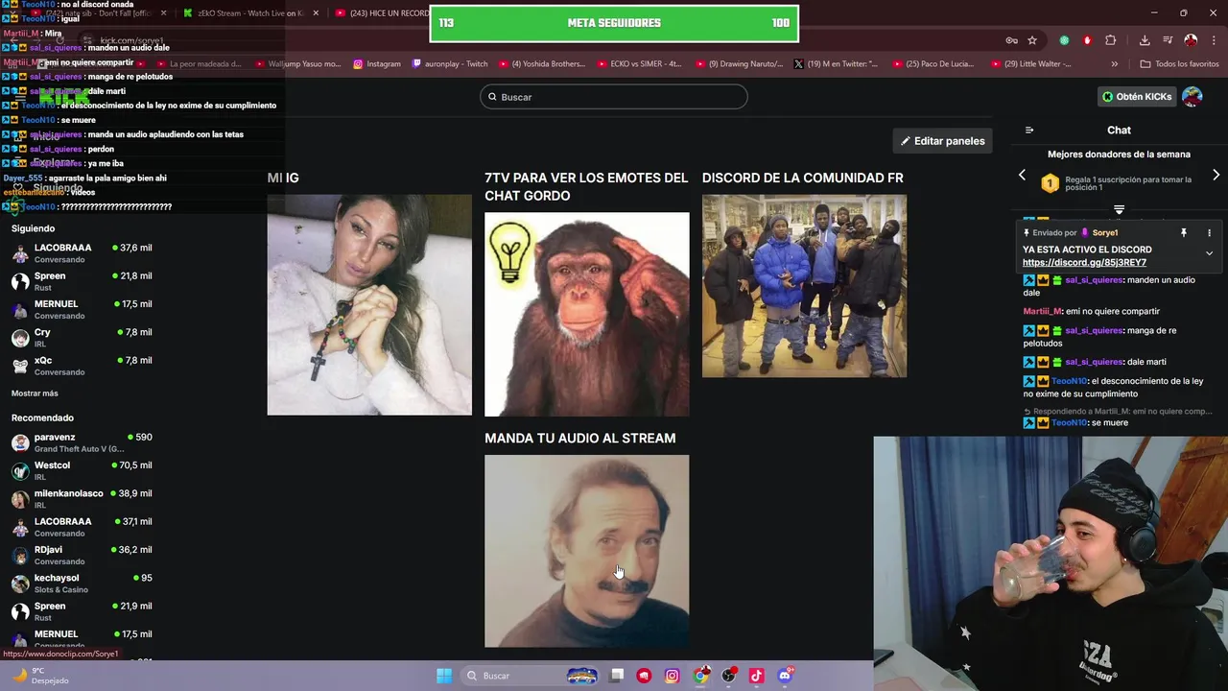Click the Spreen avatar in Recomendado
The image size is (1228, 691).
(x=20, y=611)
